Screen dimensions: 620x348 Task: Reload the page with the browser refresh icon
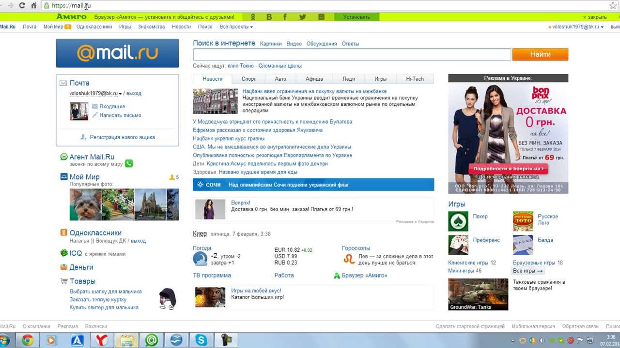tap(22, 6)
